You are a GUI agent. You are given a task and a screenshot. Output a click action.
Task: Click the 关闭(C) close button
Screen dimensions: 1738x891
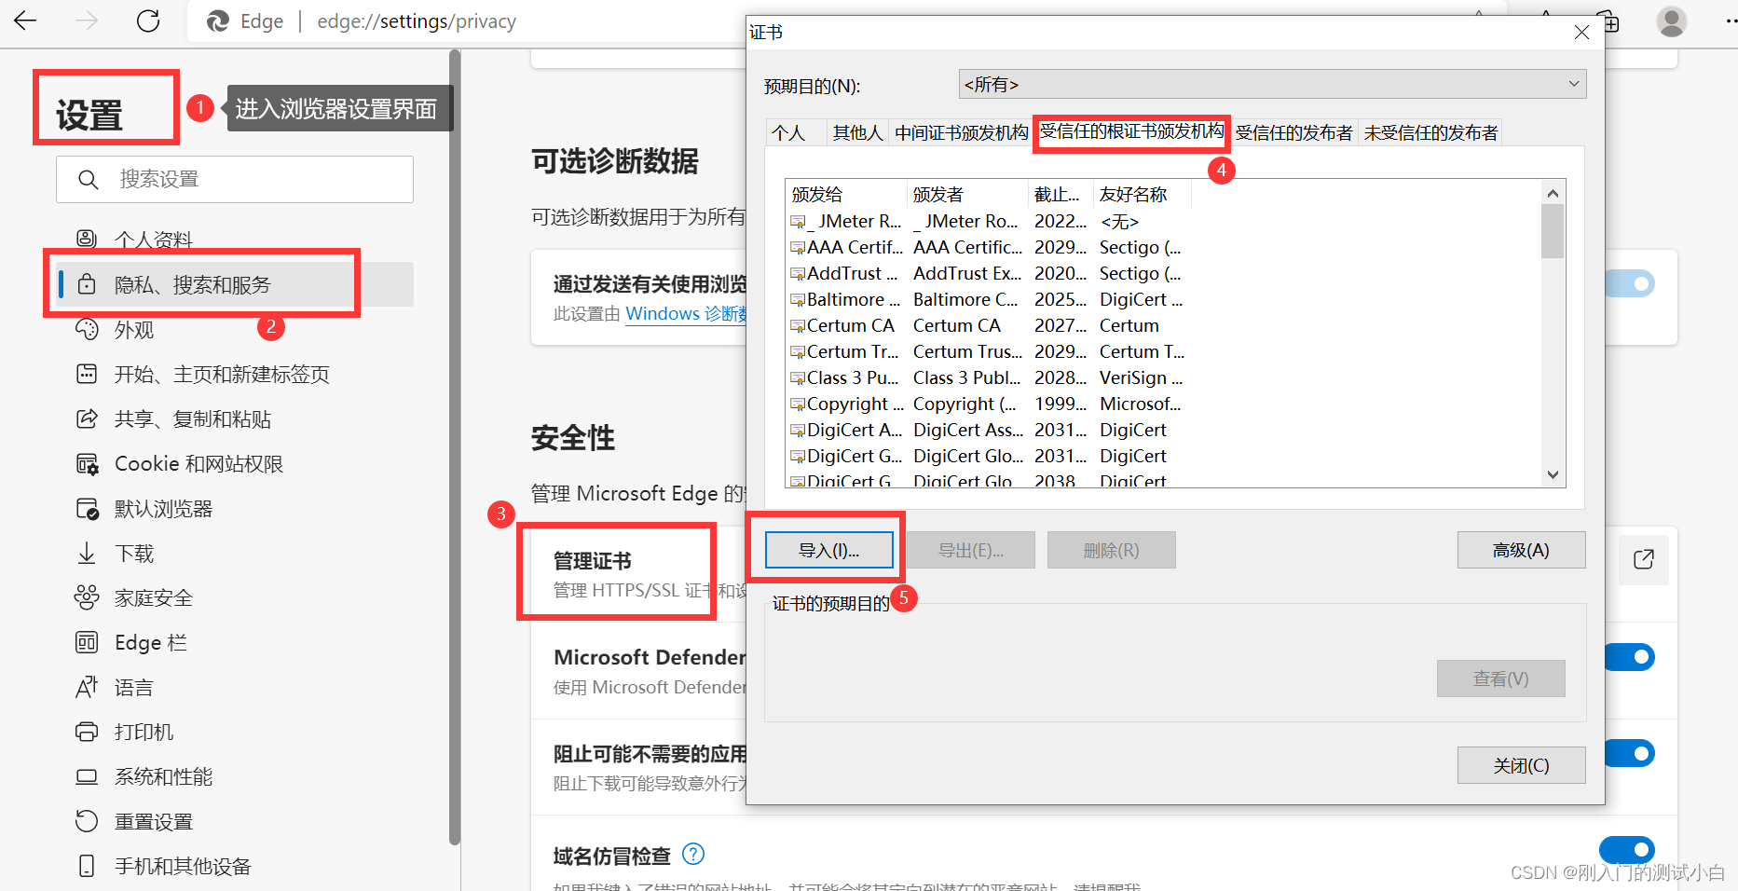pyautogui.click(x=1521, y=765)
